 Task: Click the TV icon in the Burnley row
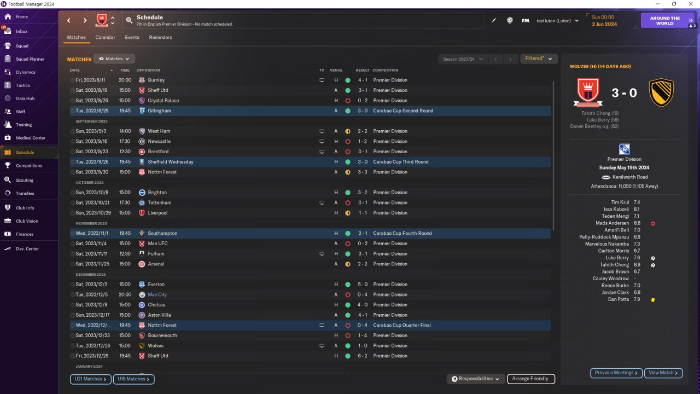[322, 80]
